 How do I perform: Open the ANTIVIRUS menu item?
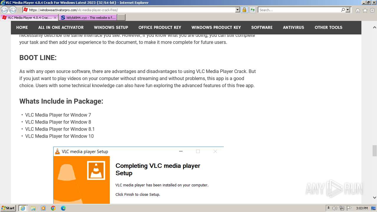click(294, 27)
